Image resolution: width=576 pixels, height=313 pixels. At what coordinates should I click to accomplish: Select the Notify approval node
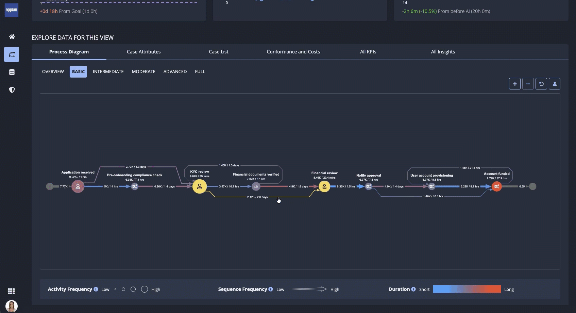pyautogui.click(x=369, y=186)
